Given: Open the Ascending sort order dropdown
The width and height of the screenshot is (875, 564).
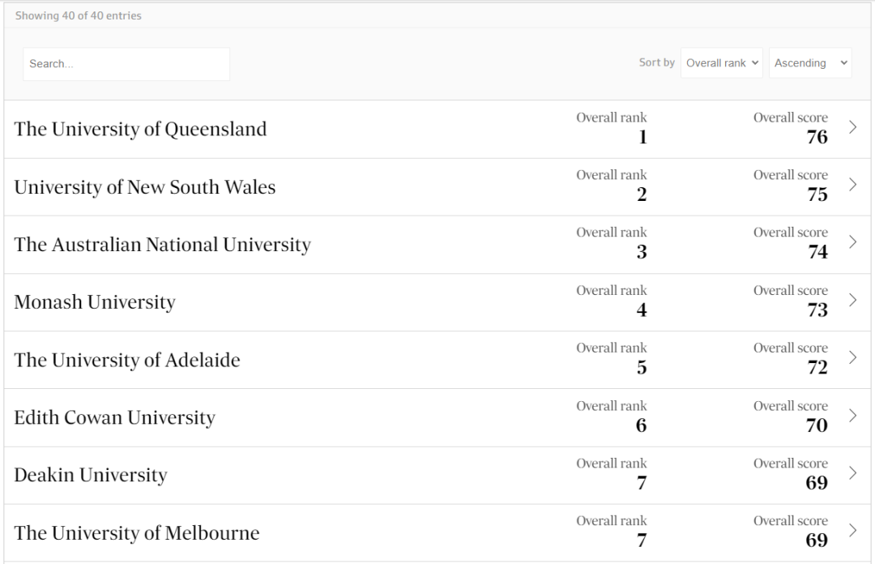Looking at the screenshot, I should [810, 63].
